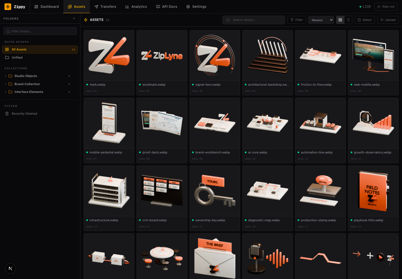Open the Settings tab
Image resolution: width=402 pixels, height=279 pixels.
(196, 7)
